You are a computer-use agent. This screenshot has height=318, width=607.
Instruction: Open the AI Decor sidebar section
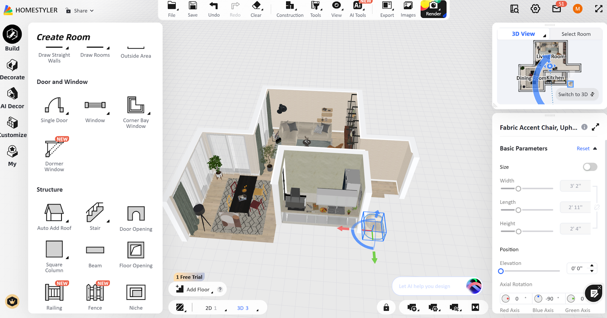12,98
